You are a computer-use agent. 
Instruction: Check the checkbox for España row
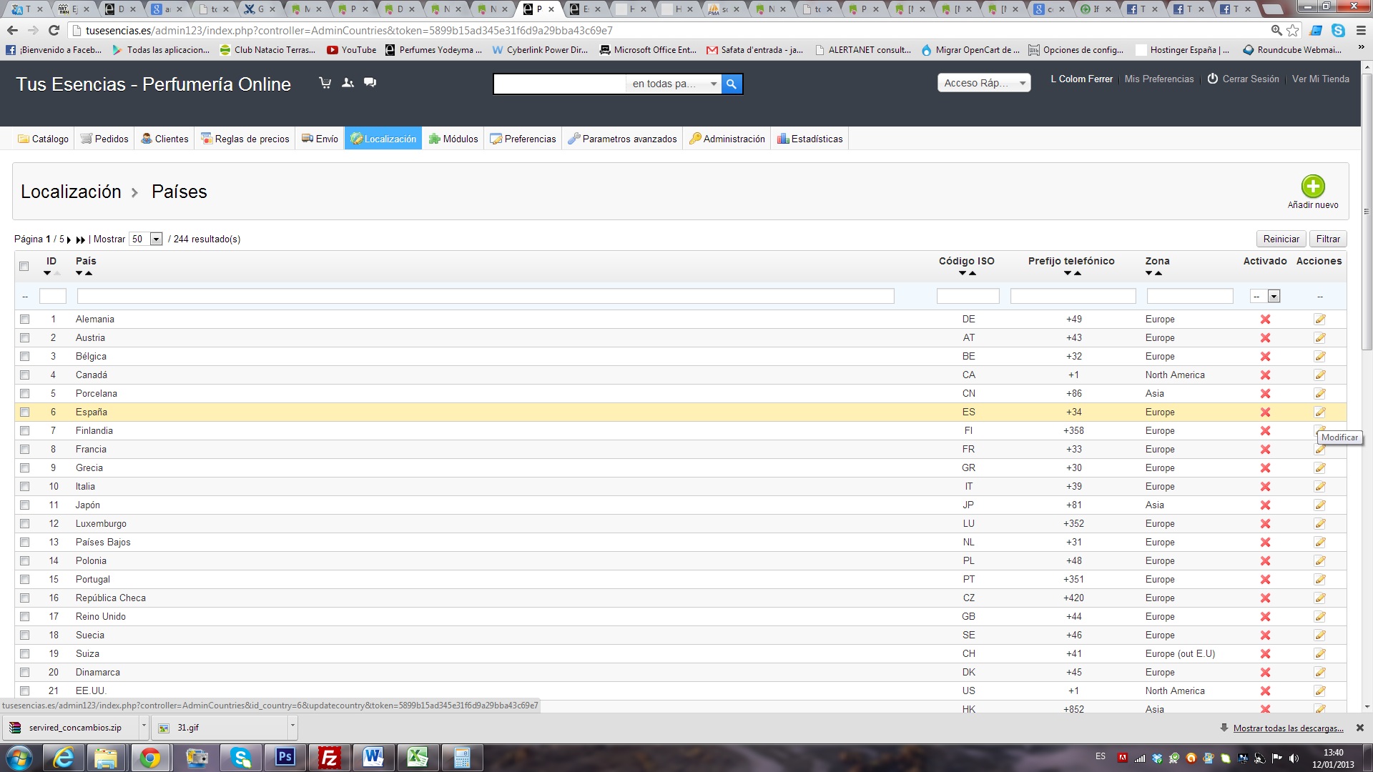(25, 412)
